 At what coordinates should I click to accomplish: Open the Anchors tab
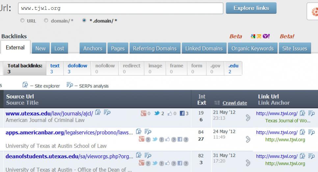pos(93,48)
